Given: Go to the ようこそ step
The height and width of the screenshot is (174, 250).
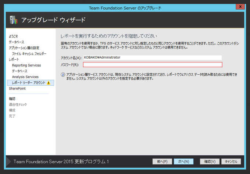Looking at the screenshot, I should tap(13, 36).
